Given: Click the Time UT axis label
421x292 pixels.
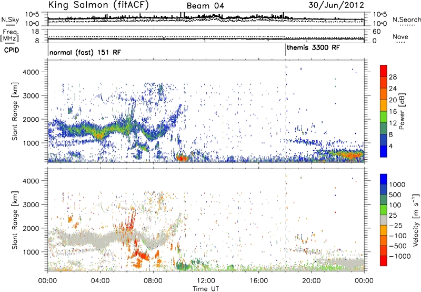Looking at the screenshot, I should click(206, 289).
